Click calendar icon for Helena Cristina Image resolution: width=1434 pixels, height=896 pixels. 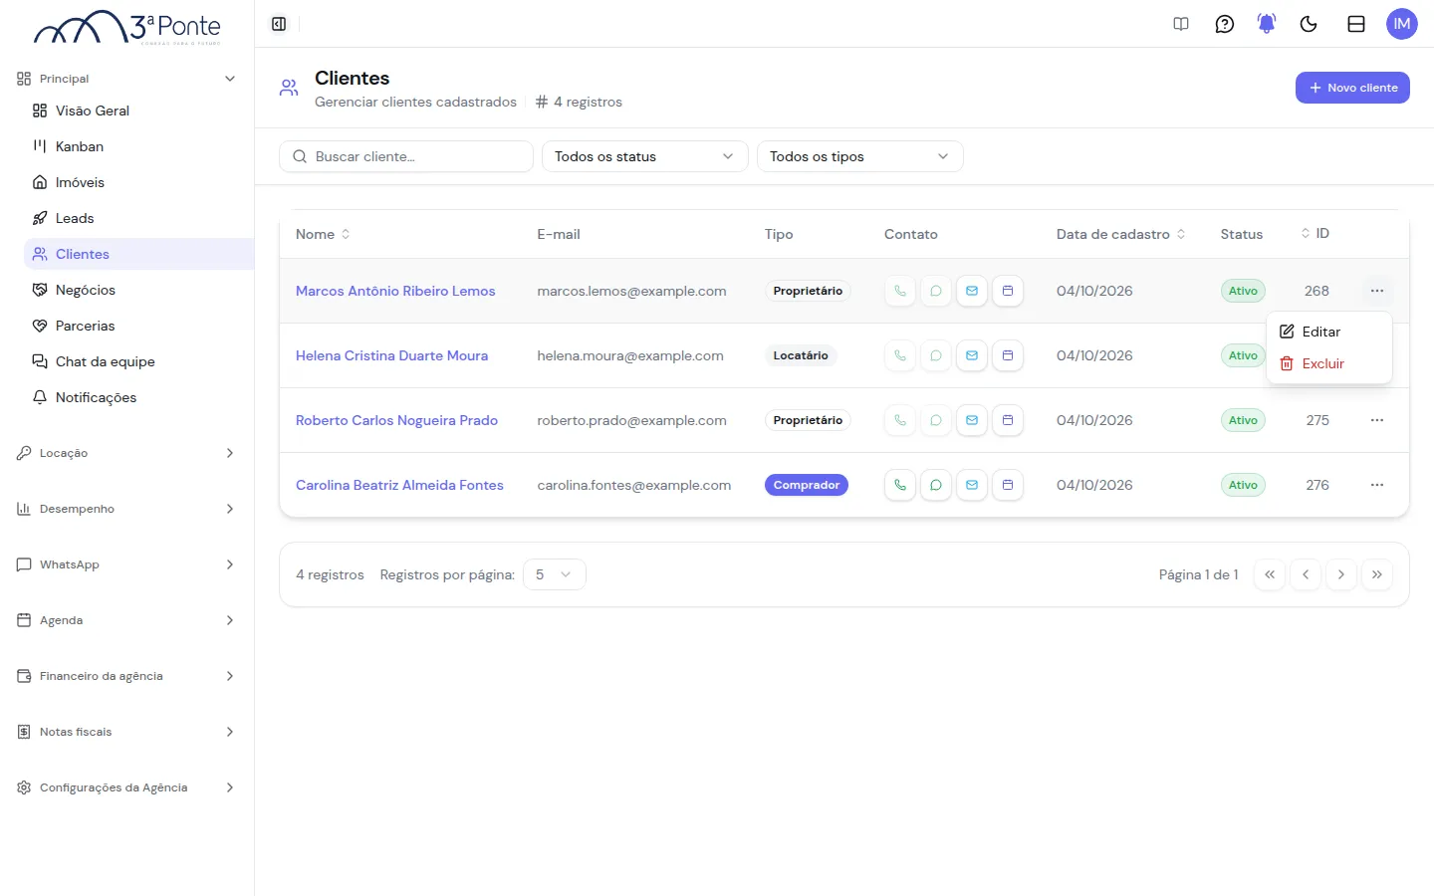tap(1008, 355)
